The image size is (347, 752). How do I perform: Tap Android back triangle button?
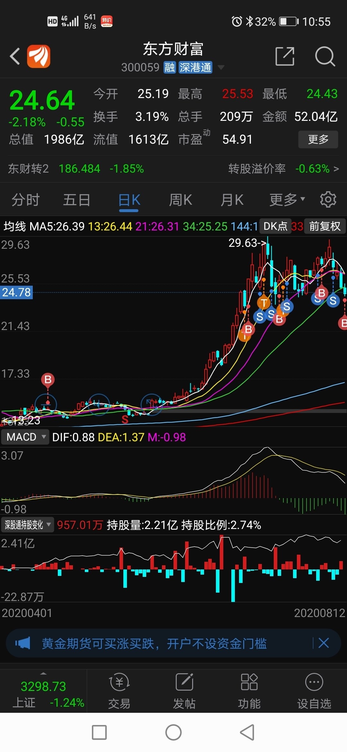(x=247, y=732)
